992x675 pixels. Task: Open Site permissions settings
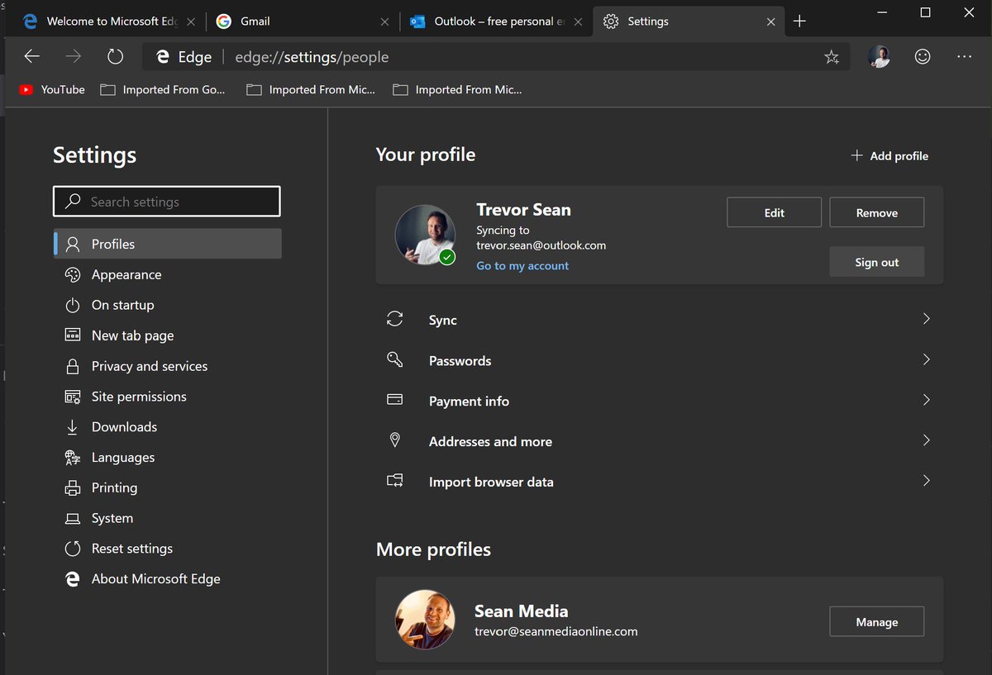tap(168, 397)
